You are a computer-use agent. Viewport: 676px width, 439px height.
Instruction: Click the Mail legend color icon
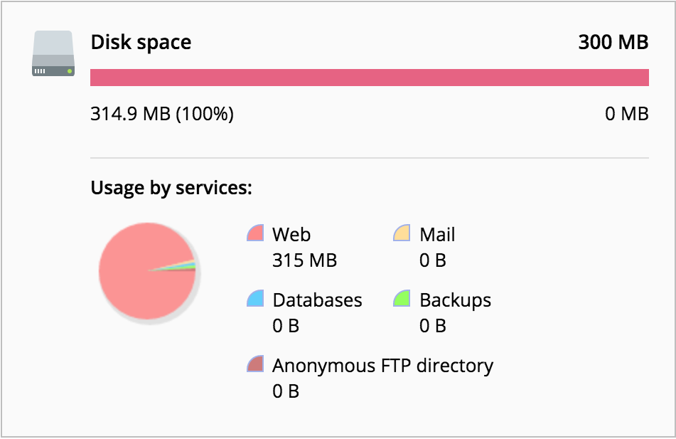pos(402,233)
